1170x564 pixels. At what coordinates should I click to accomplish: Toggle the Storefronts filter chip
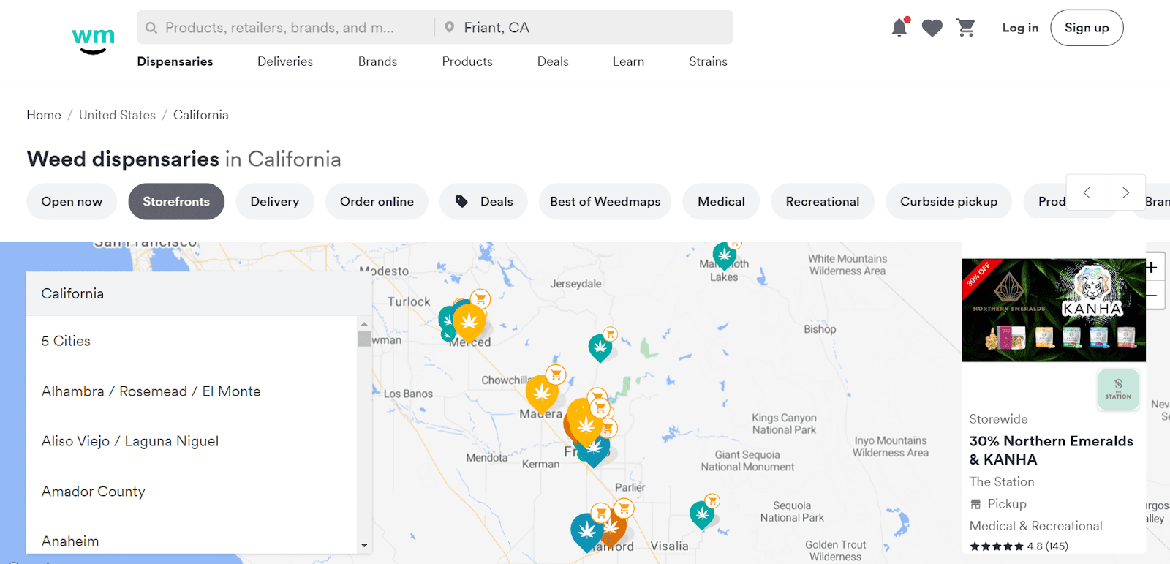pyautogui.click(x=176, y=202)
